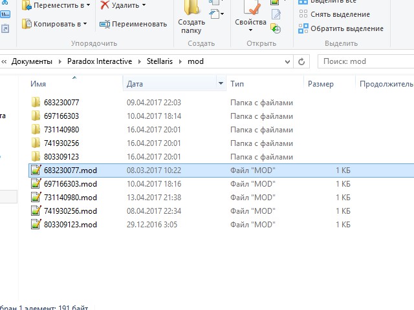This screenshot has width=414, height=310.
Task: Create a new folder with 'Создать папку'
Action: (x=191, y=19)
